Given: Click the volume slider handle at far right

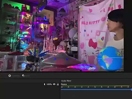Looking at the screenshot, I should [131, 89].
